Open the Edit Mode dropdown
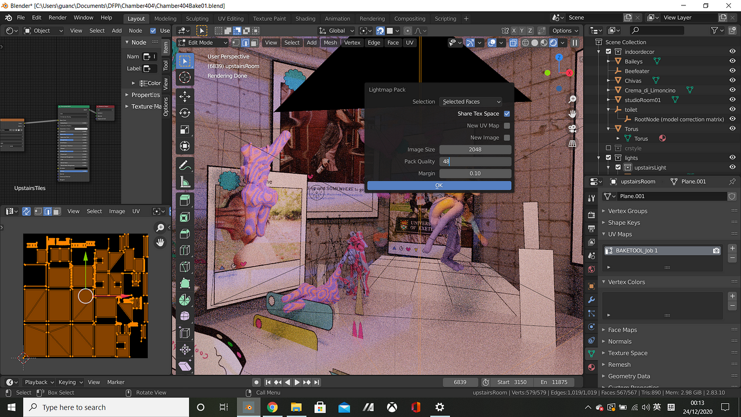The image size is (741, 417). (x=203, y=42)
